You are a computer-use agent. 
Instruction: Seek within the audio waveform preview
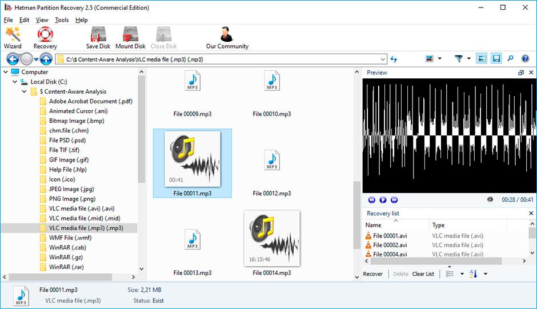448,136
